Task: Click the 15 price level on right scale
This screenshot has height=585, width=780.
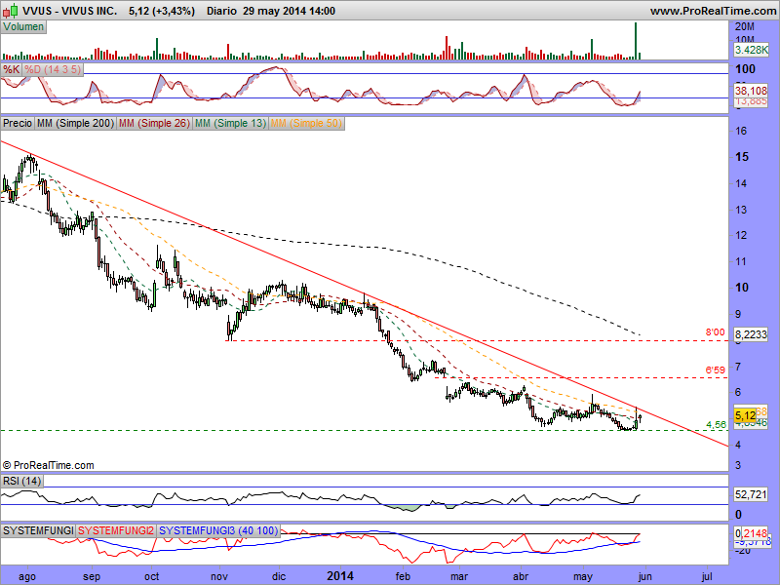Action: point(742,157)
